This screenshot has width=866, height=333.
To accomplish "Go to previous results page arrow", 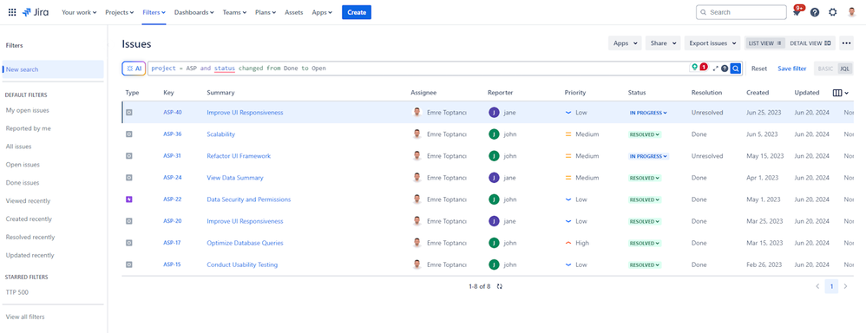I will coord(818,286).
